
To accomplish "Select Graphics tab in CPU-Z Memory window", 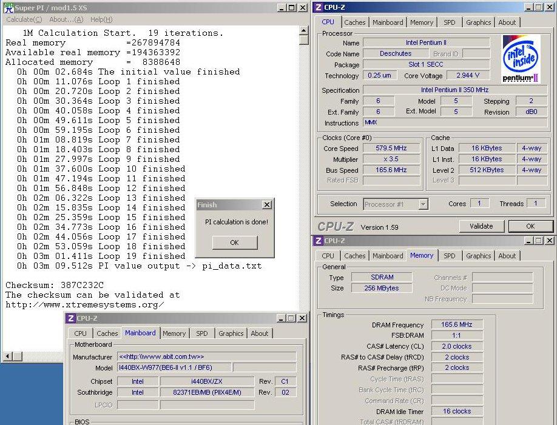I will coord(478,256).
